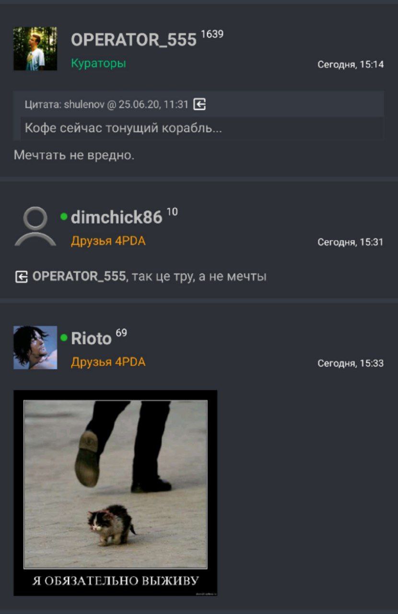This screenshot has width=398, height=614.
Task: Open the Кураторы group label
Action: (98, 63)
